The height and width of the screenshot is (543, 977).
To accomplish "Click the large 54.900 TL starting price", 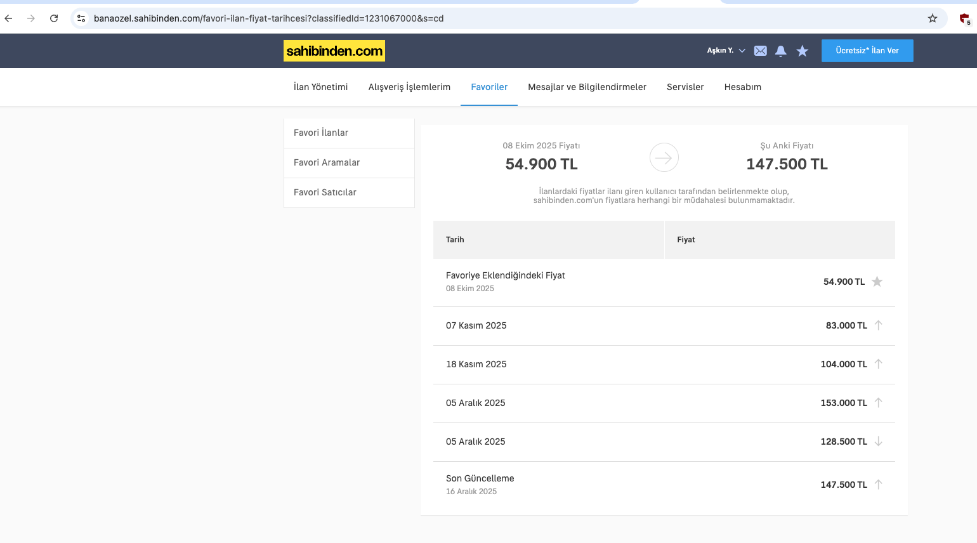I will point(541,164).
